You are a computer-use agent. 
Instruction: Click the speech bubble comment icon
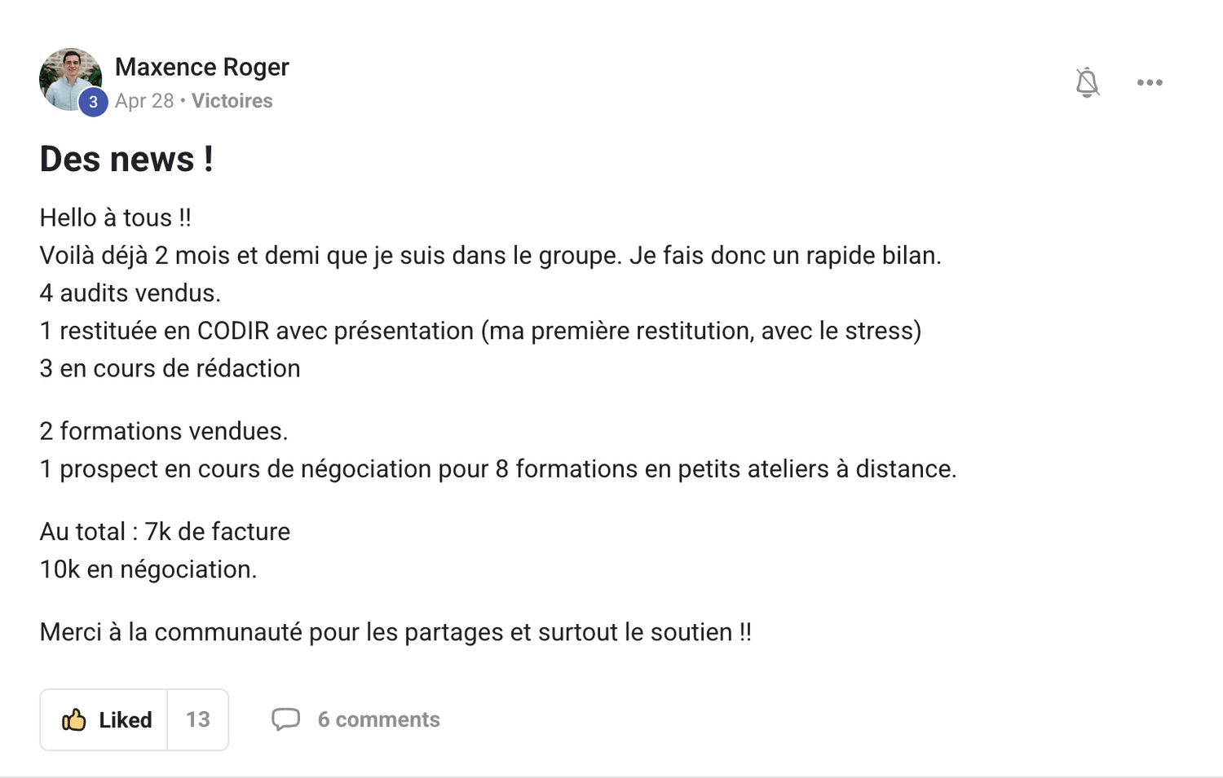(x=285, y=719)
